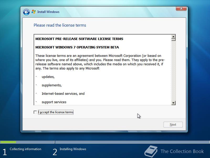Click the 'These license terms are an agreement' paragraph

pyautogui.click(x=100, y=62)
